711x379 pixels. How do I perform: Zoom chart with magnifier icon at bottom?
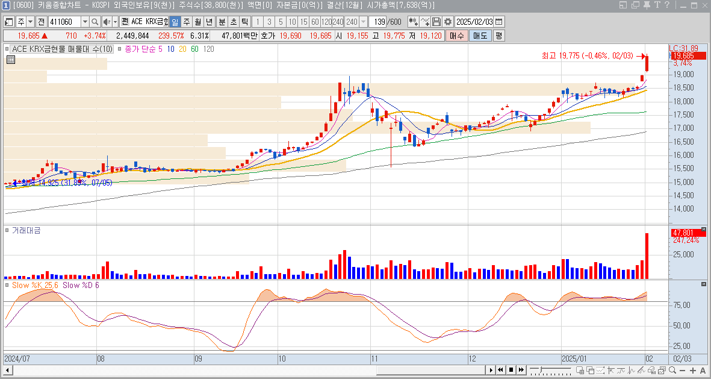[x=672, y=371]
